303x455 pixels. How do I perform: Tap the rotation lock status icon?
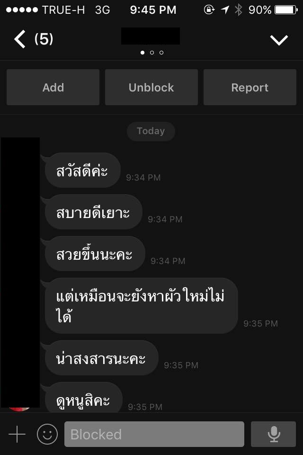tap(209, 10)
